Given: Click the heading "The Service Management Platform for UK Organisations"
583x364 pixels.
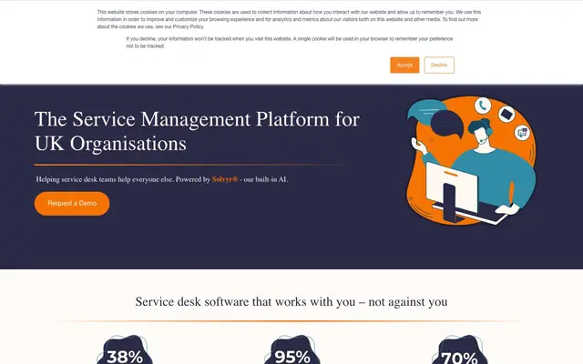Looking at the screenshot, I should click(x=197, y=131).
